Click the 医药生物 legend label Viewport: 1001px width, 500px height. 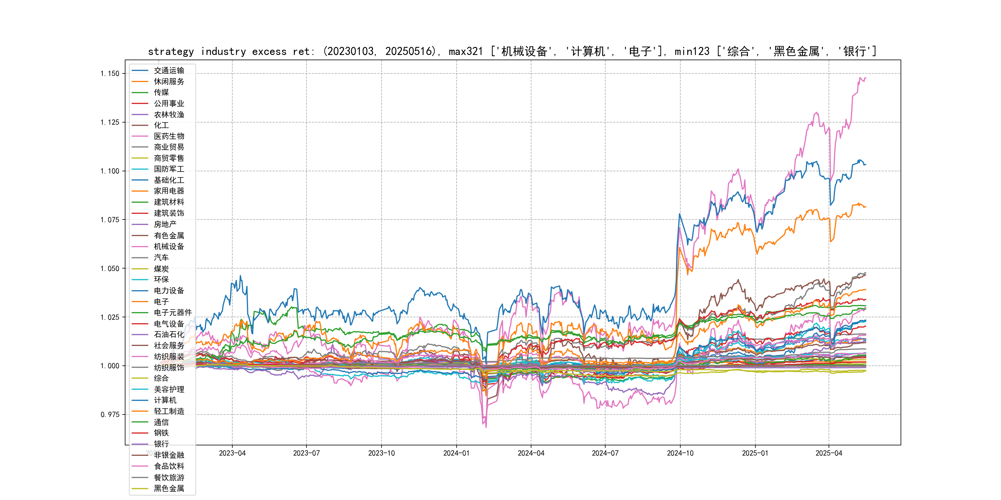point(169,136)
